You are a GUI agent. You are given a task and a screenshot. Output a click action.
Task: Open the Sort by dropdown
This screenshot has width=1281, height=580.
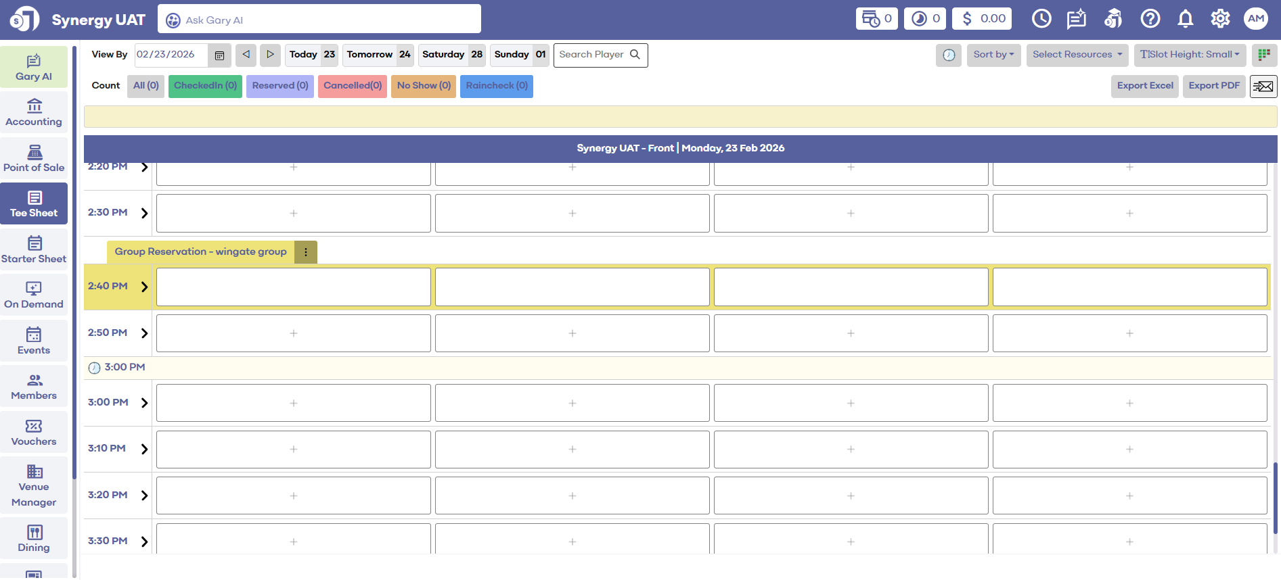tap(993, 55)
